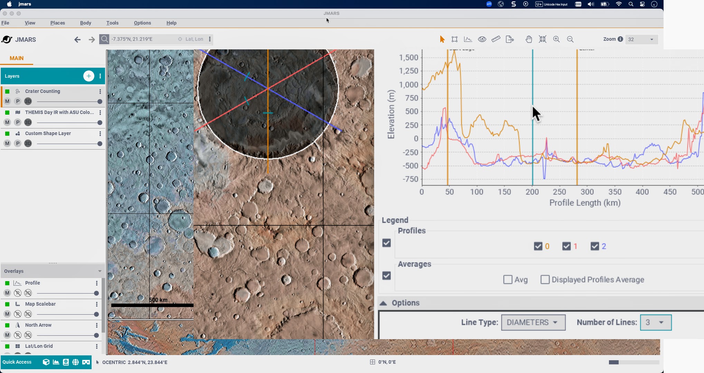Activate the shape resize tool
This screenshot has width=704, height=373.
[455, 39]
